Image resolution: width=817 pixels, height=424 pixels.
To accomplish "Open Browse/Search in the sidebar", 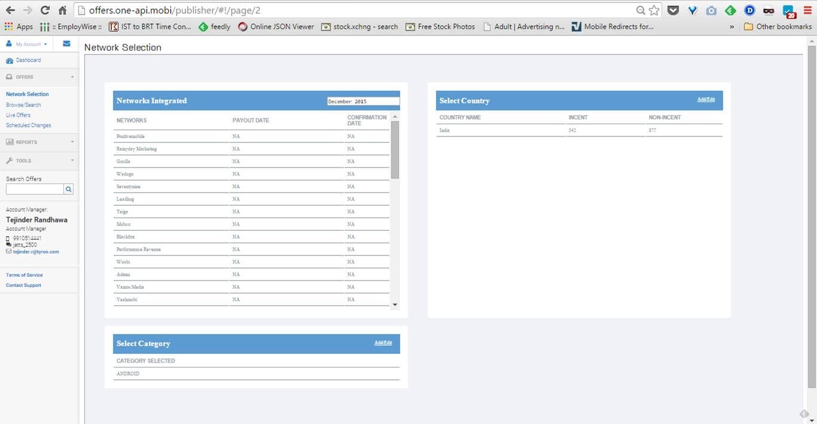I will pyautogui.click(x=23, y=105).
